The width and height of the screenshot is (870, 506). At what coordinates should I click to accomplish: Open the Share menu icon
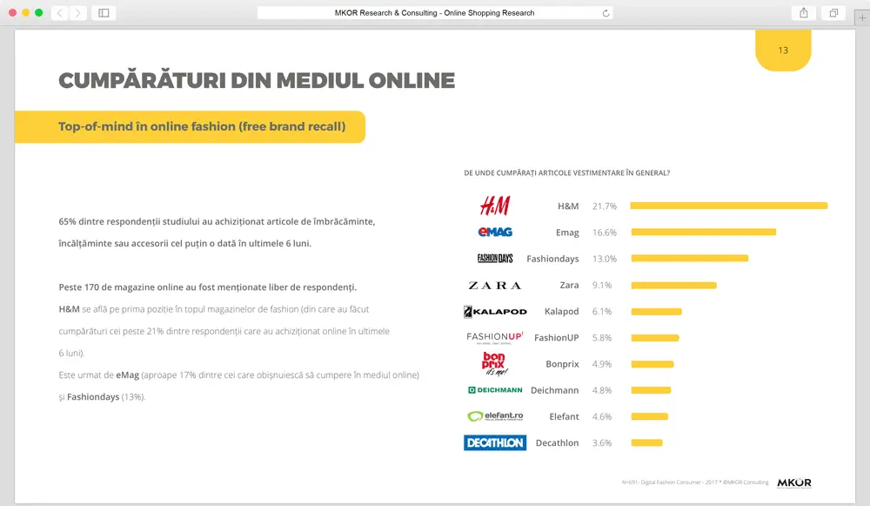[x=803, y=13]
